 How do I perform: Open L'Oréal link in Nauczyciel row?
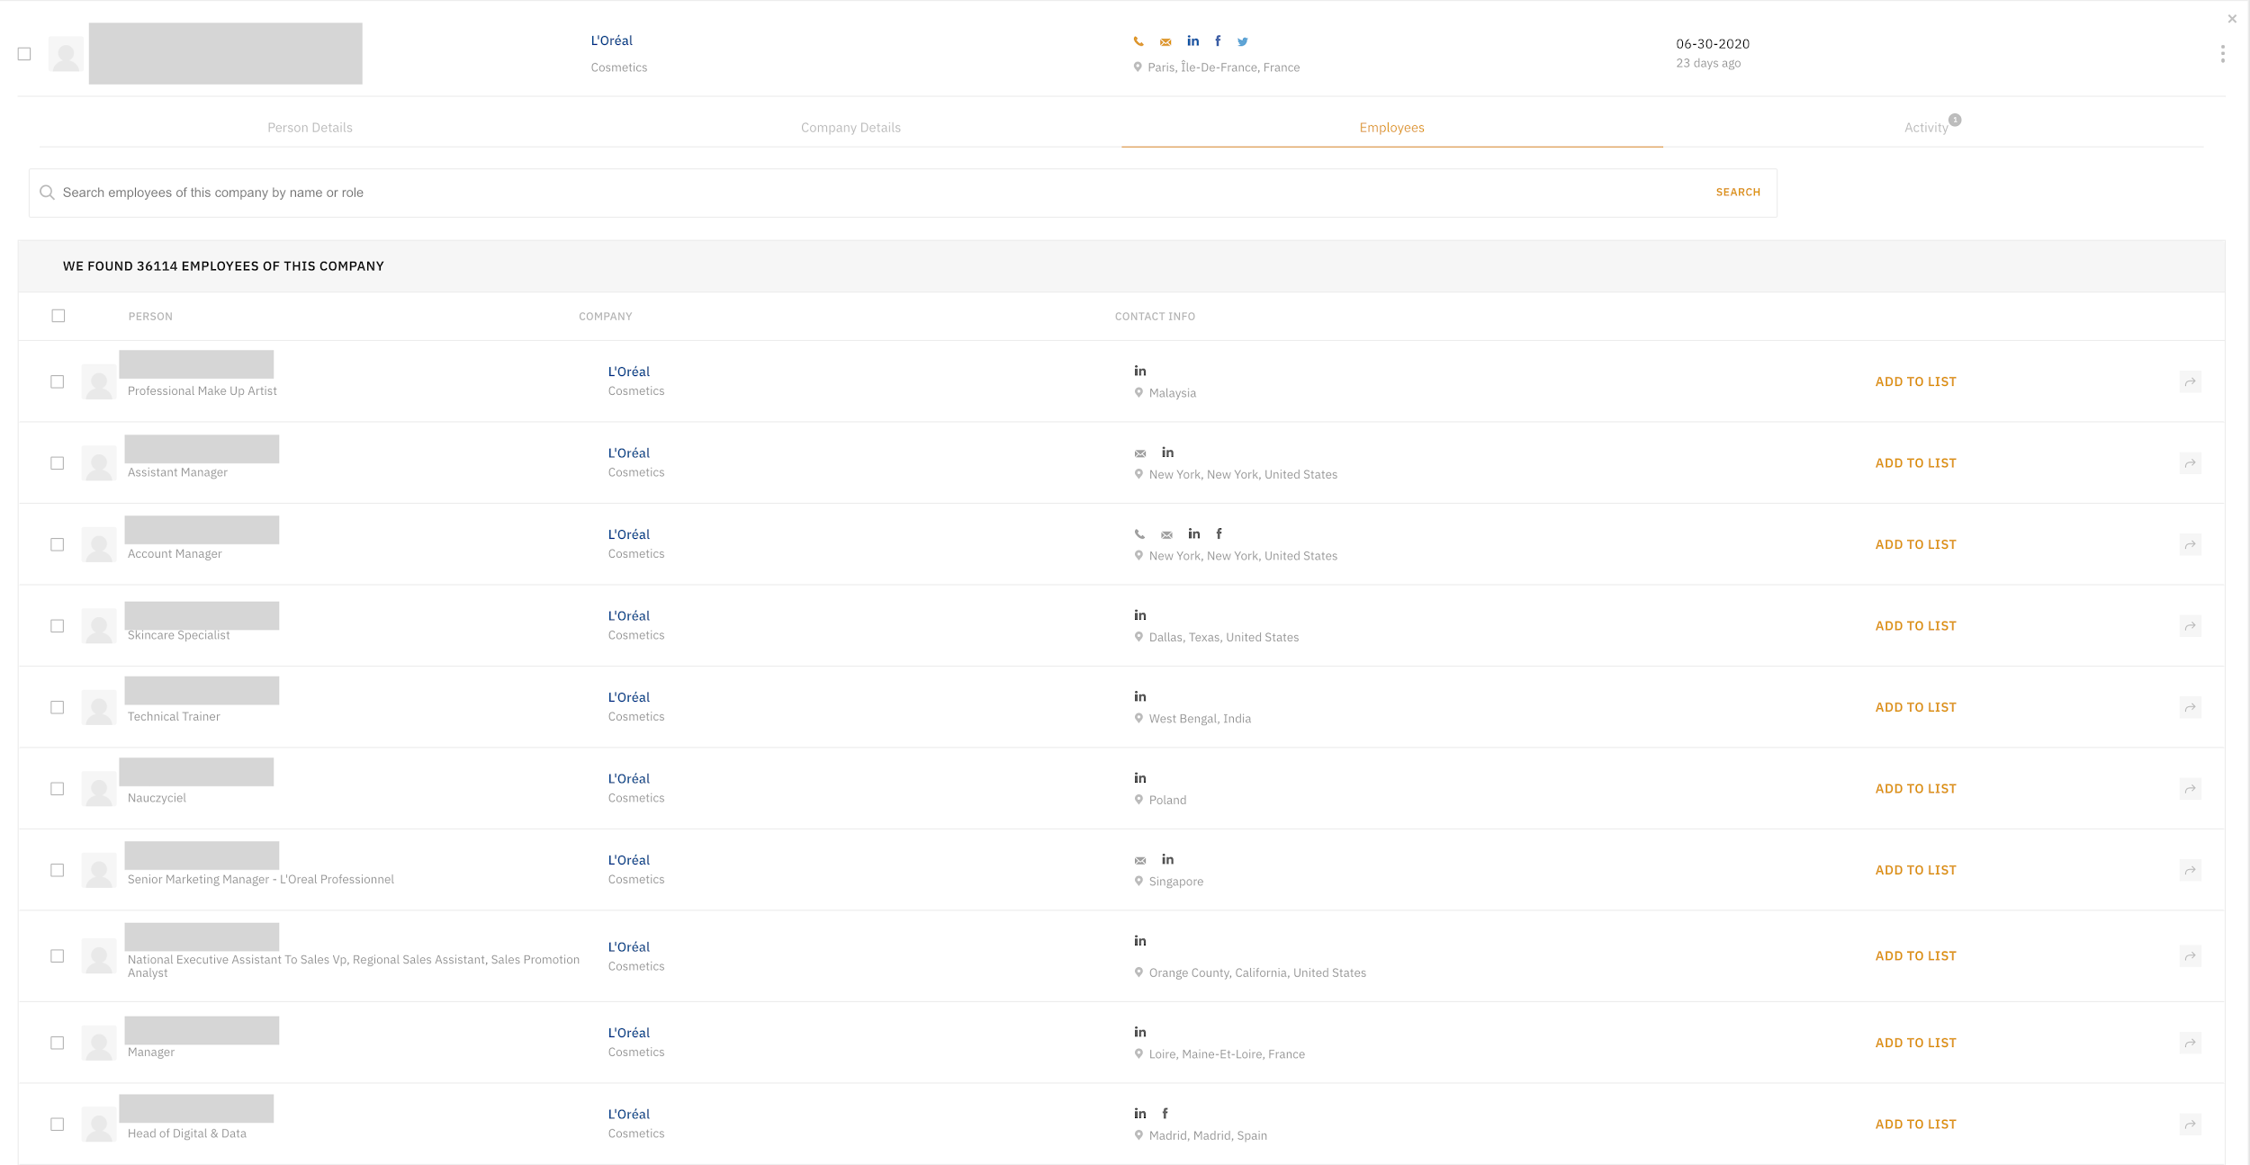click(629, 779)
